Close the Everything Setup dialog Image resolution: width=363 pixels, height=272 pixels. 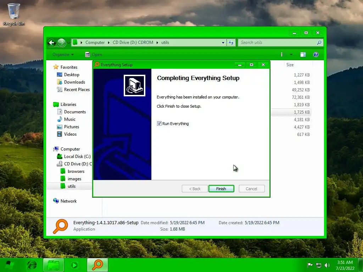click(x=263, y=65)
